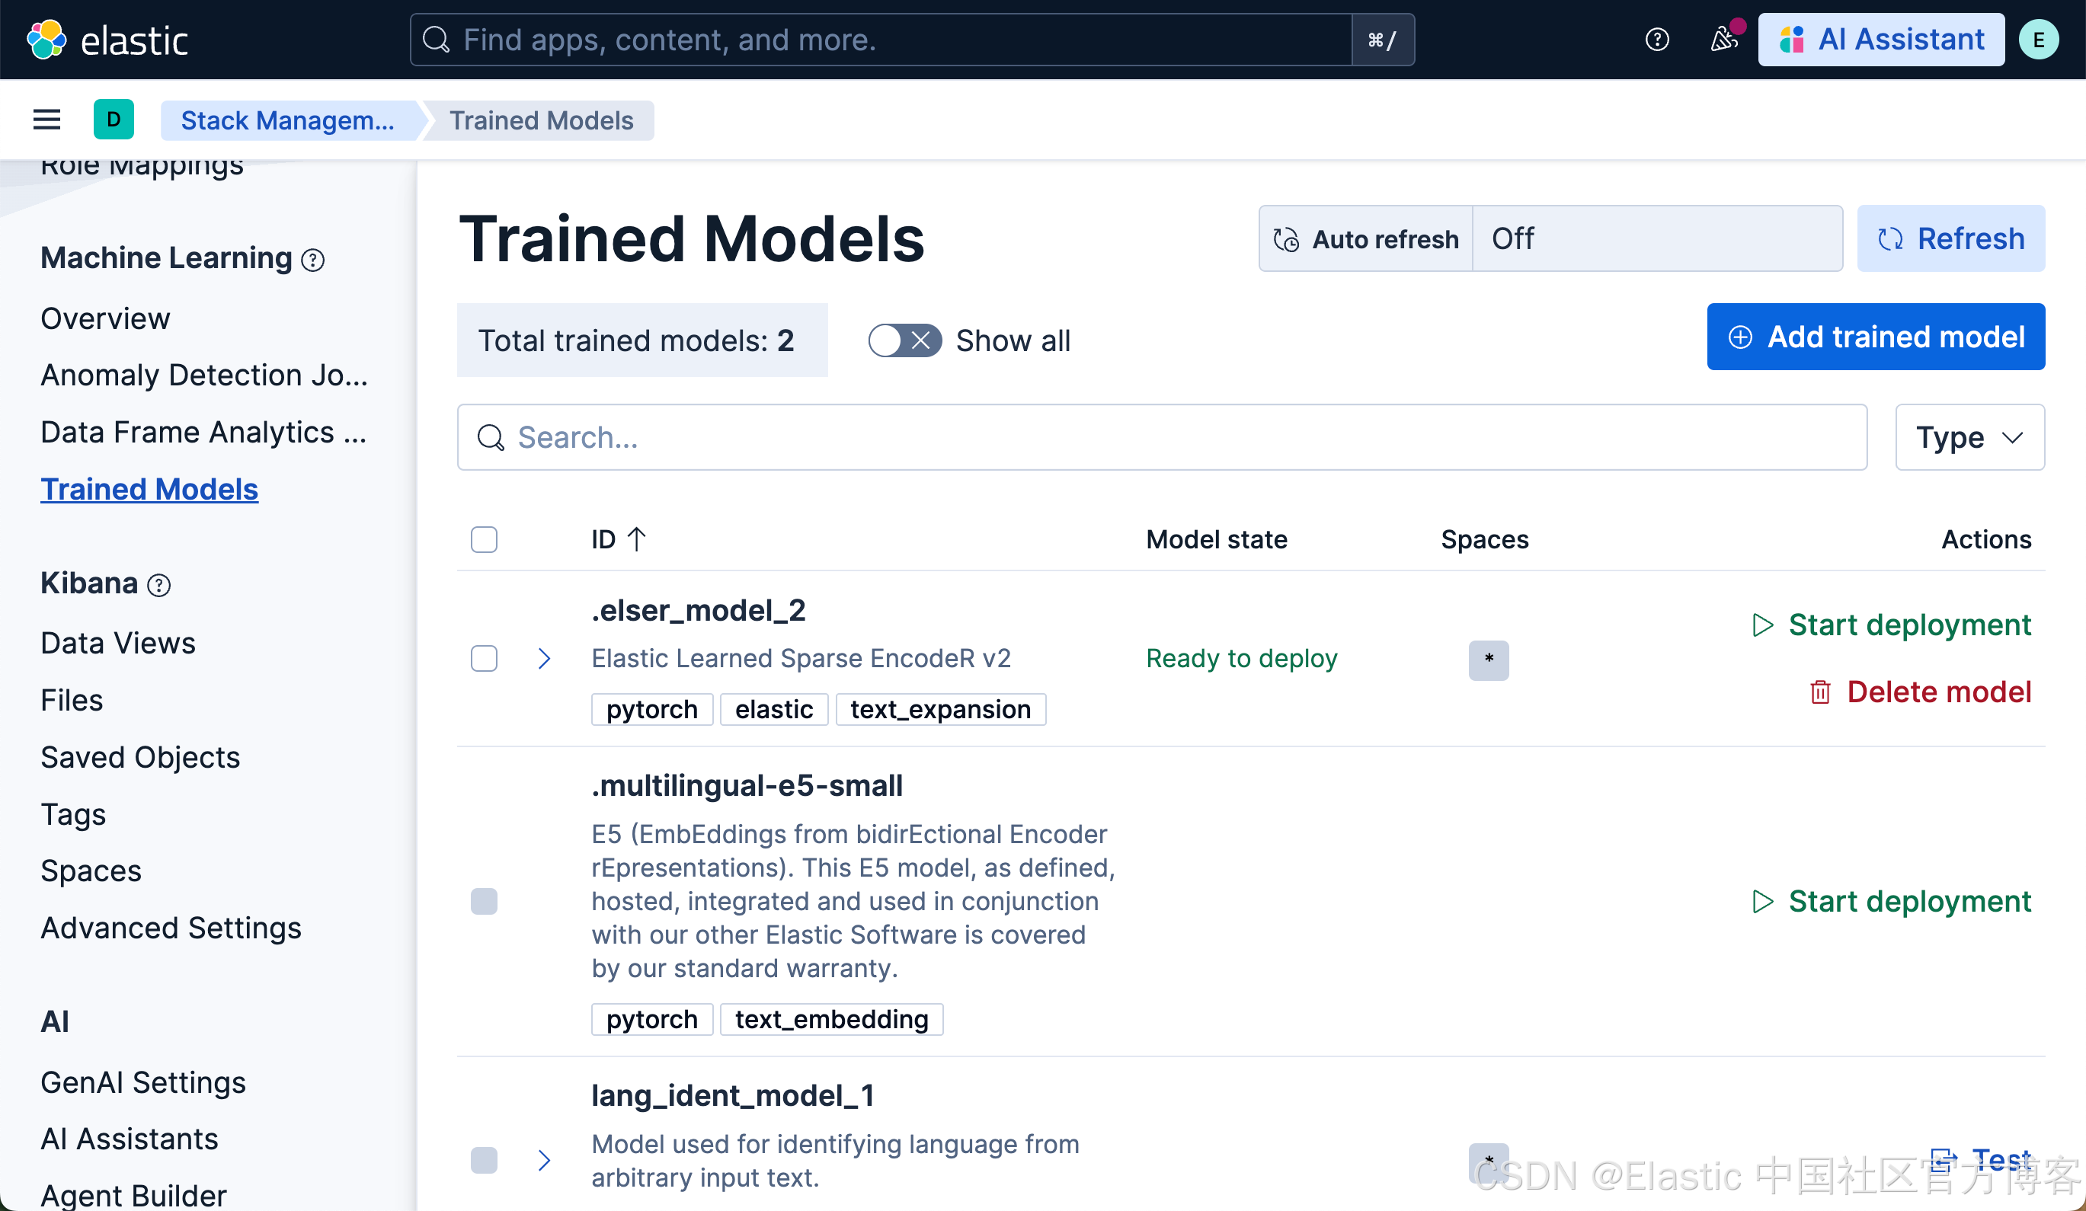Click Machine Learning help question icon
The image size is (2086, 1211).
pos(313,260)
